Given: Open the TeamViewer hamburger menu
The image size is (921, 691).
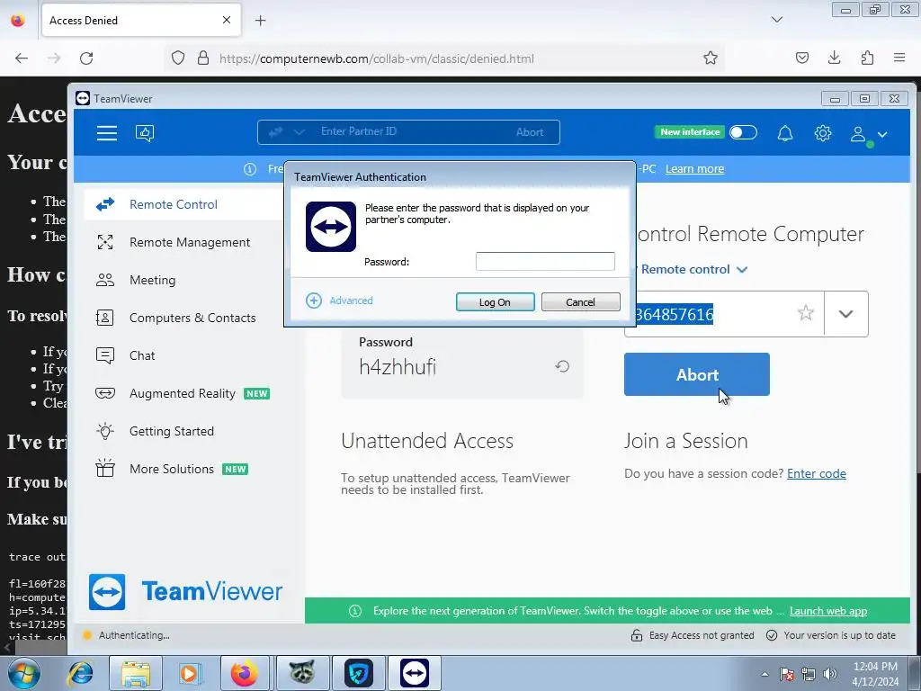Looking at the screenshot, I should tap(107, 133).
